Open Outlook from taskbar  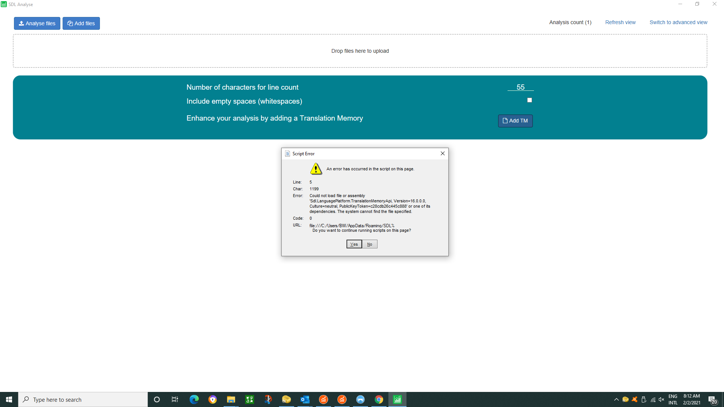click(x=305, y=399)
